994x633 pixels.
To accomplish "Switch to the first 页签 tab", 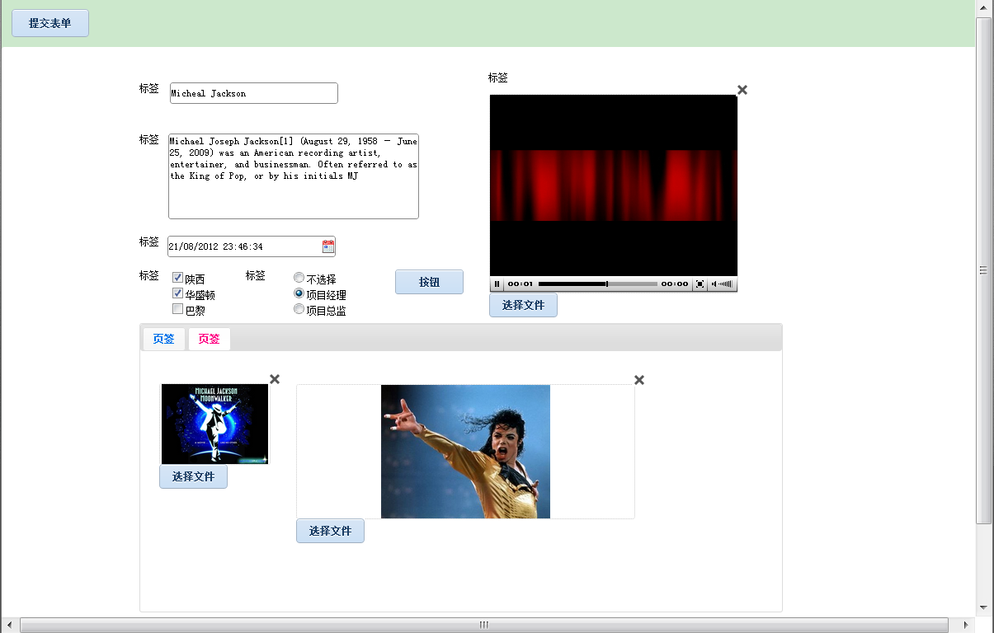I will coord(164,339).
